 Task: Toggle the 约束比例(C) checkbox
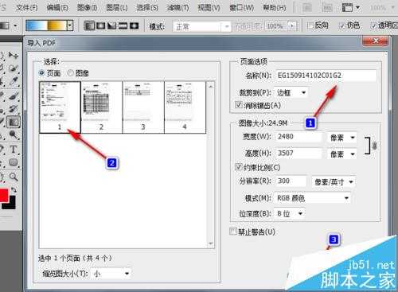pos(238,166)
